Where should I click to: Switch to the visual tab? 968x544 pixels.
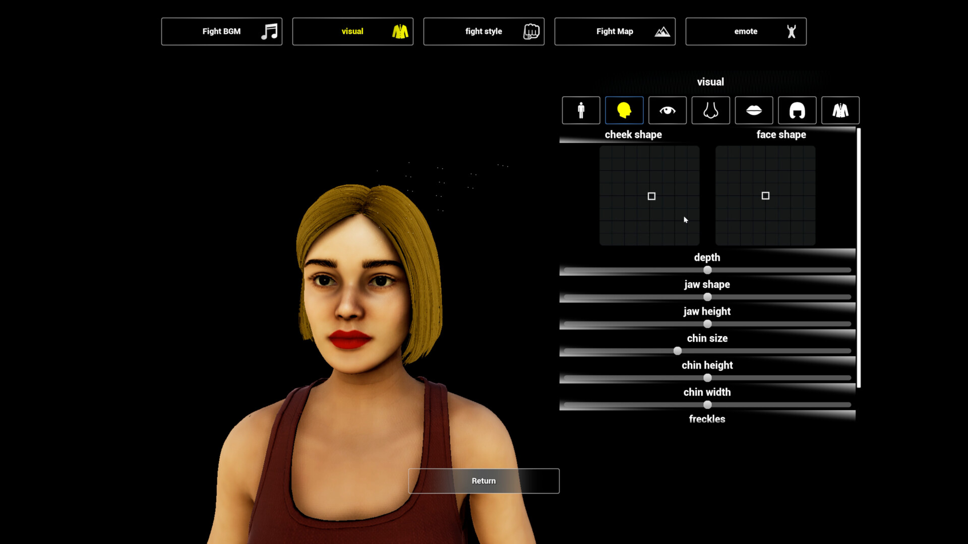(352, 31)
